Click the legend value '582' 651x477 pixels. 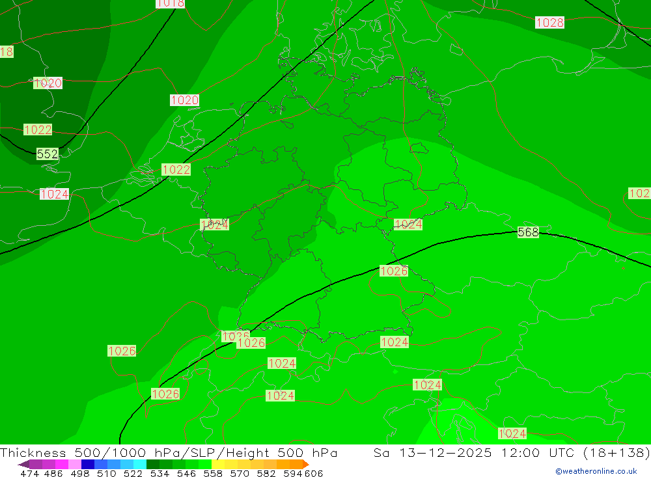pos(266,473)
